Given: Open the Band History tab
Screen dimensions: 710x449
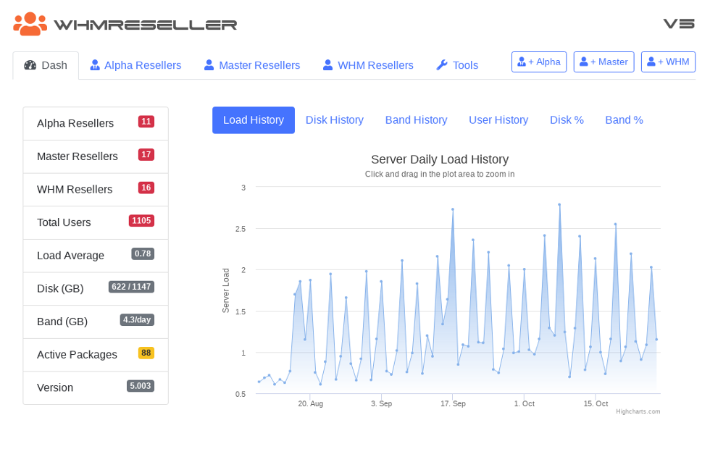Looking at the screenshot, I should click(416, 120).
